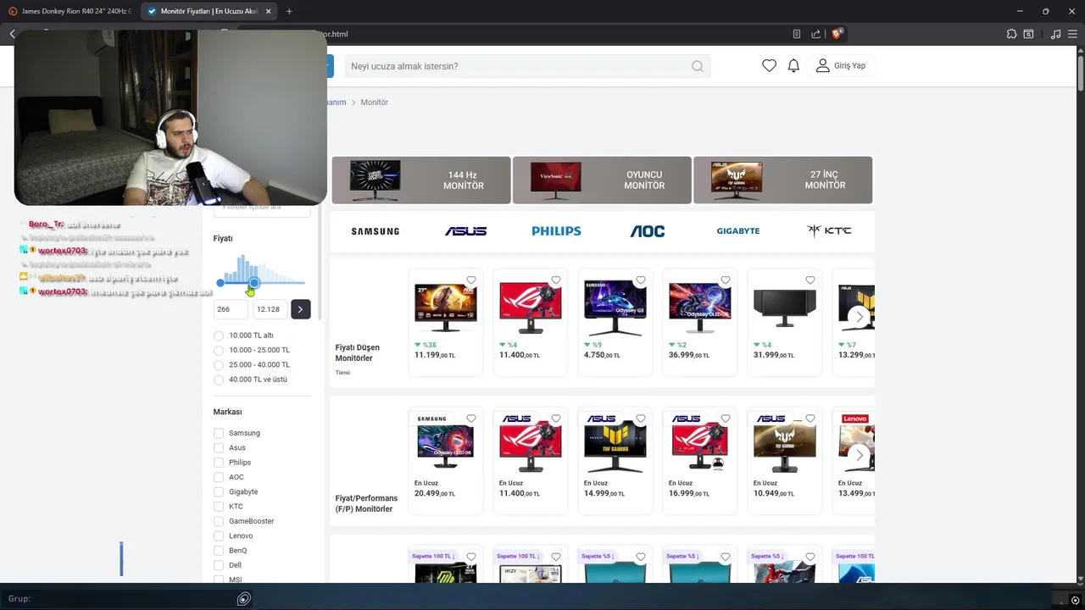Click the KTC brand logo
This screenshot has height=610, width=1085.
click(829, 230)
